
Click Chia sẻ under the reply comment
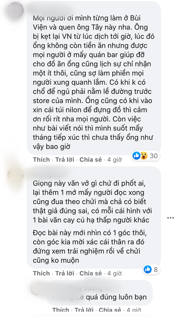[x=110, y=310]
